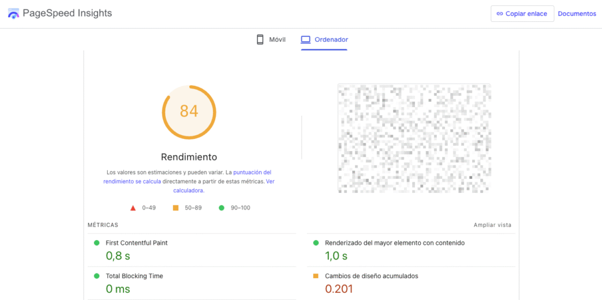
Task: Click the green dot beside Total Blocking Time
Action: tap(97, 276)
